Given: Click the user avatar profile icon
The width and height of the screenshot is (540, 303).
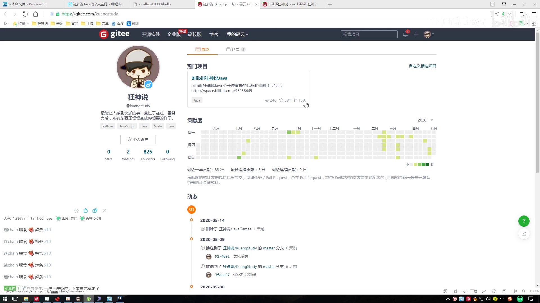Looking at the screenshot, I should (x=427, y=34).
